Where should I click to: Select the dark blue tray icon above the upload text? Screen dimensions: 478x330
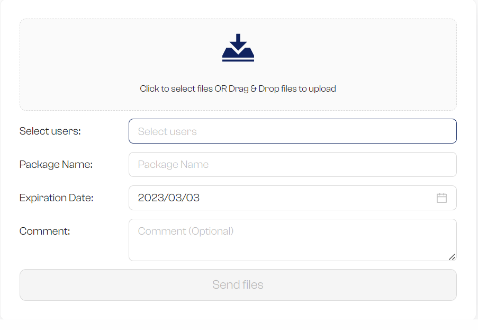[x=238, y=48]
